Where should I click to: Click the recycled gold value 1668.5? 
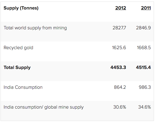[x=144, y=48]
